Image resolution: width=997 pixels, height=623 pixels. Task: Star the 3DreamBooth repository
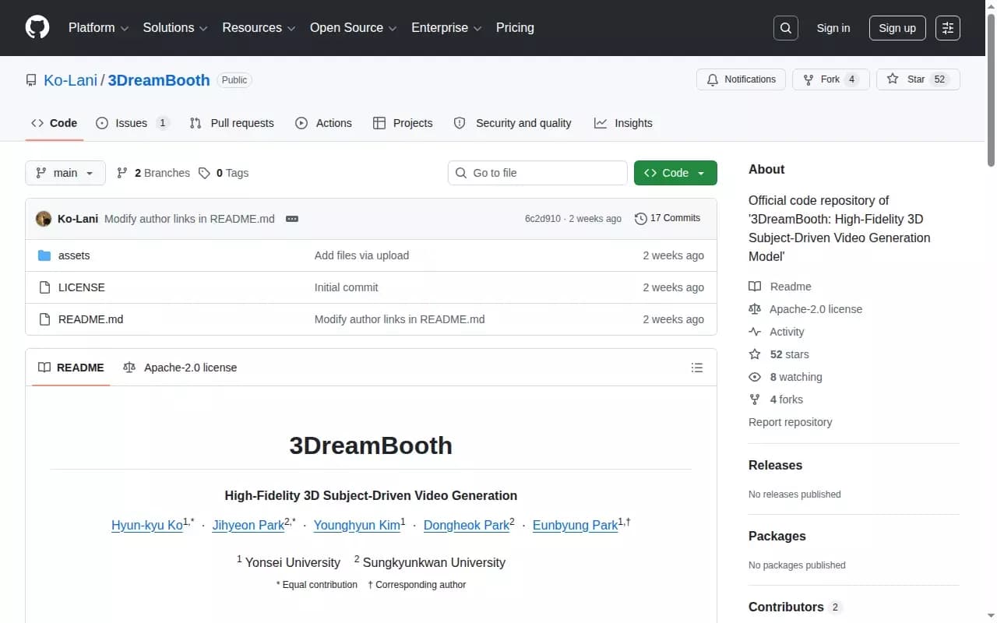tap(918, 79)
